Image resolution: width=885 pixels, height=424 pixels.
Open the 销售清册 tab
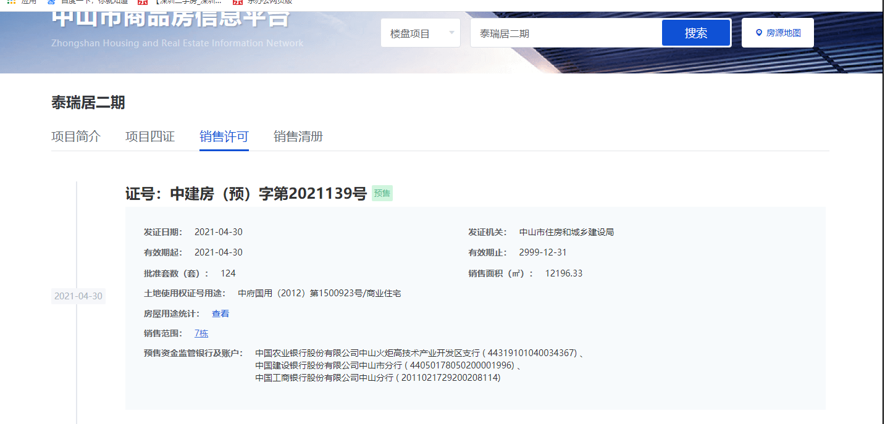(x=298, y=136)
